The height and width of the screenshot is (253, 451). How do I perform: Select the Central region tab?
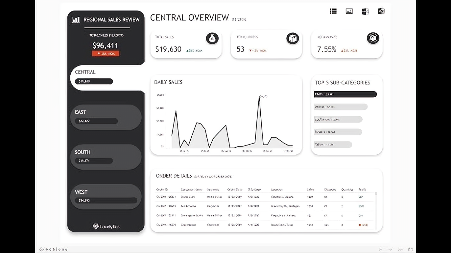point(105,77)
